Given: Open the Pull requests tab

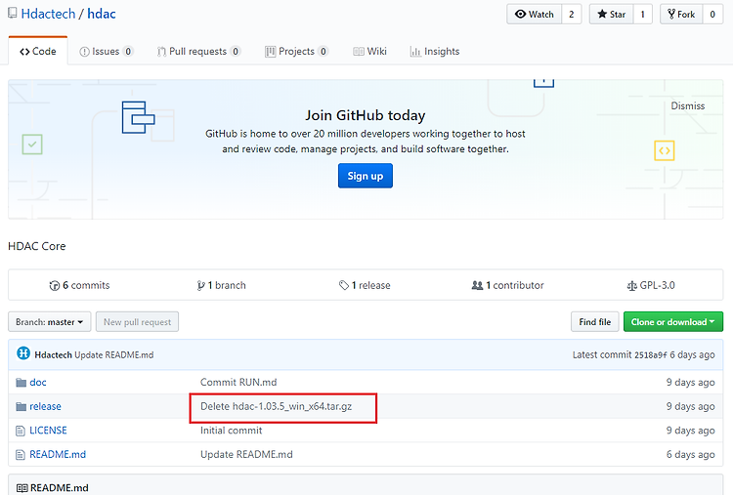Looking at the screenshot, I should click(x=198, y=52).
